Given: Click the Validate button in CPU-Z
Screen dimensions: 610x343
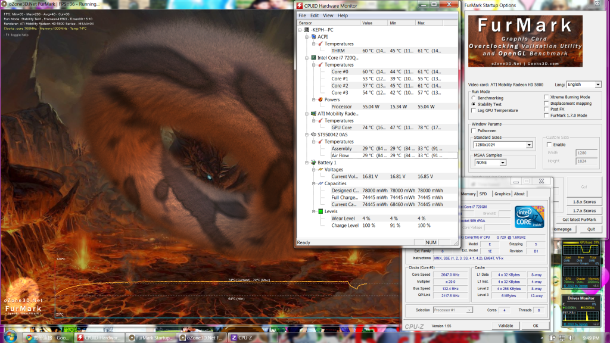Looking at the screenshot, I should tap(505, 326).
